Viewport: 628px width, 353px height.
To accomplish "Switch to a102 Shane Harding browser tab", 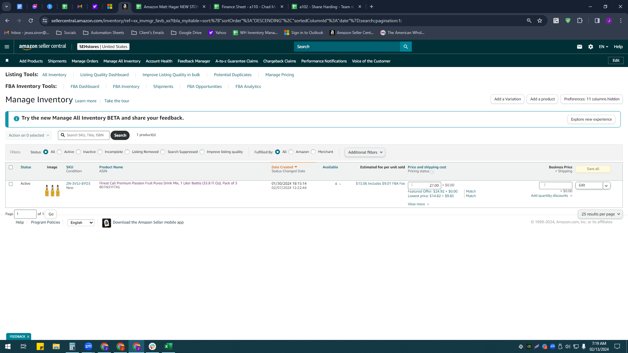I will [x=326, y=7].
